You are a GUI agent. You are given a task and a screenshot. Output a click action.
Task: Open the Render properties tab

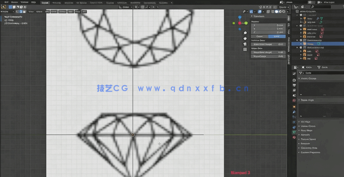pos(294,80)
